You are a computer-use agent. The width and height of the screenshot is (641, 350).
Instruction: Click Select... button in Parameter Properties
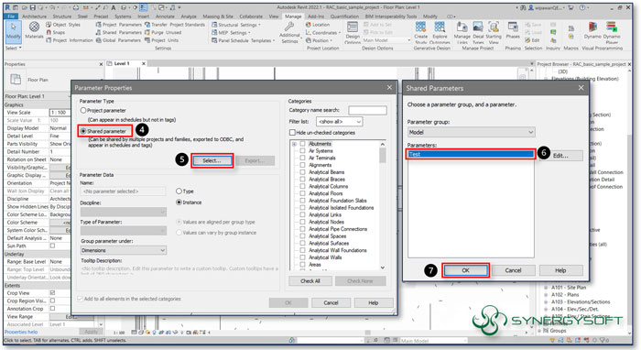[x=212, y=160]
